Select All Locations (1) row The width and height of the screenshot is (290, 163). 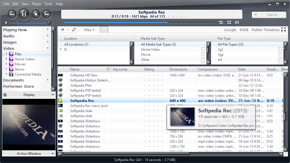[94, 44]
